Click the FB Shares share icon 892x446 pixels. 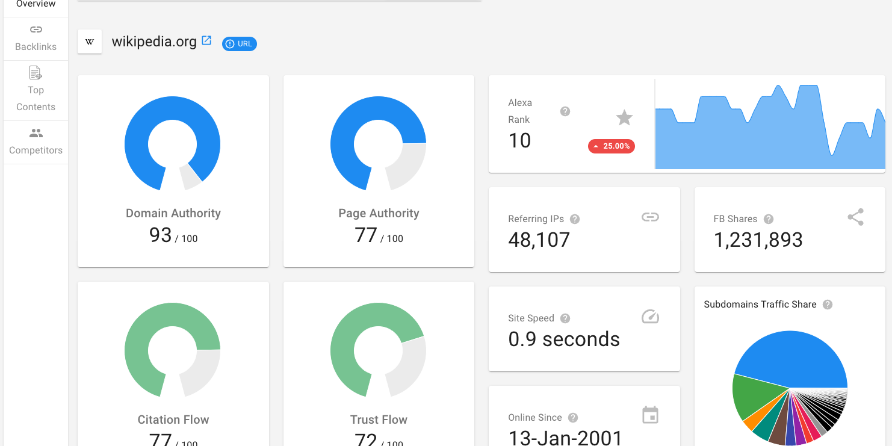pyautogui.click(x=855, y=217)
